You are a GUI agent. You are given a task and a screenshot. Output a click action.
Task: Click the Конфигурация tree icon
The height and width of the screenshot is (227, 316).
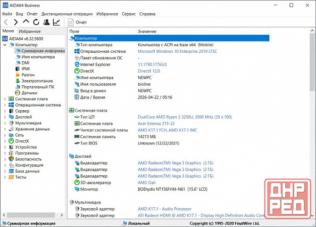[11, 165]
